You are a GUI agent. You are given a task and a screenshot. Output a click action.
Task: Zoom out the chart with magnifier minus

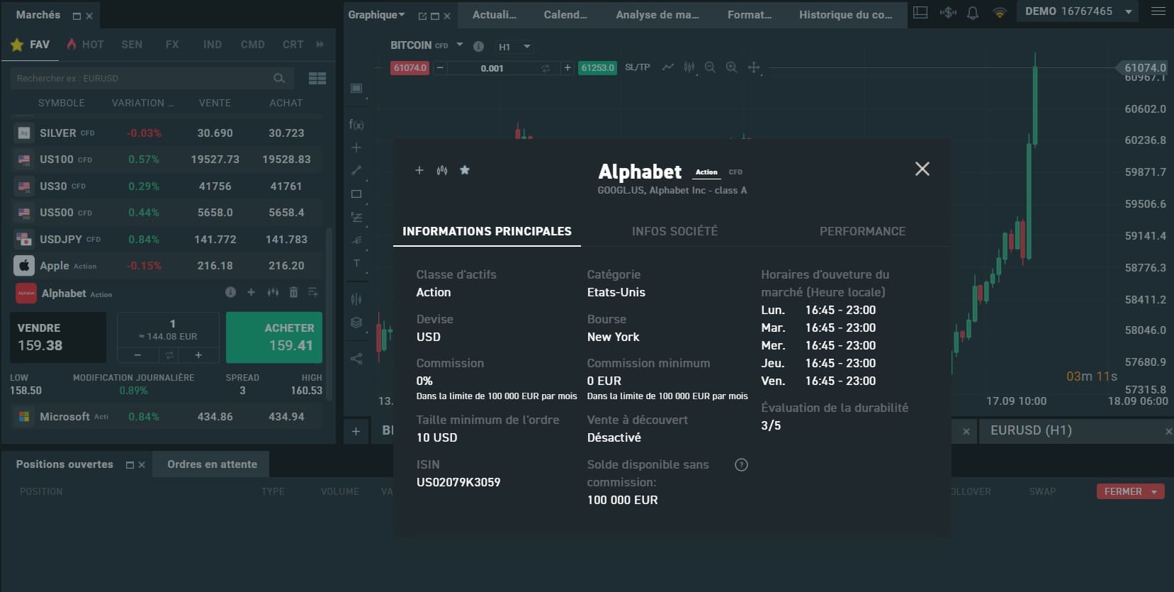(710, 67)
